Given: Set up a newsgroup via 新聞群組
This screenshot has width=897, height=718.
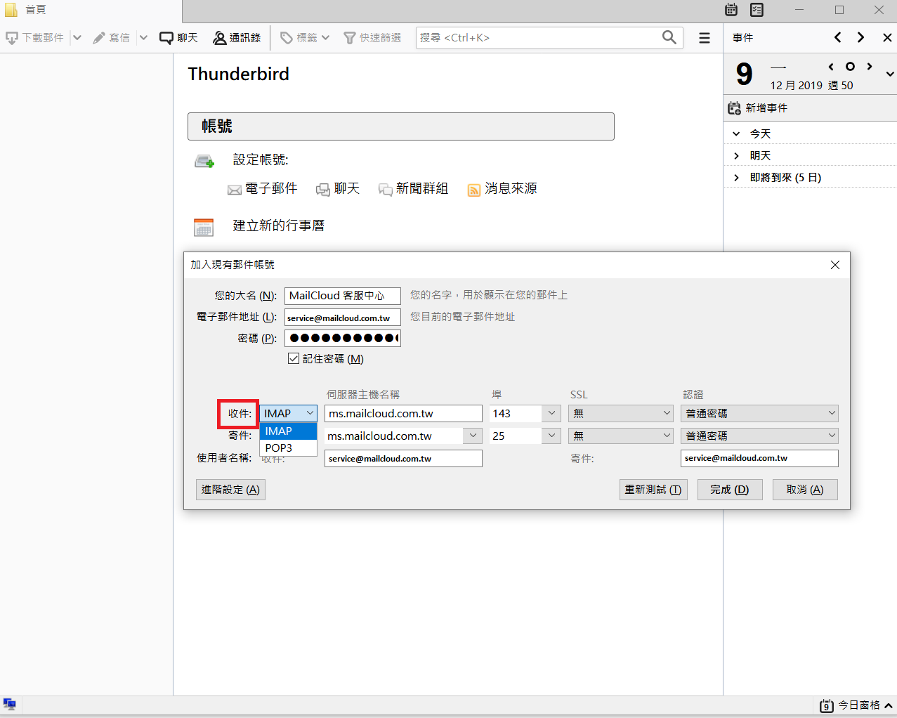Looking at the screenshot, I should coord(413,189).
